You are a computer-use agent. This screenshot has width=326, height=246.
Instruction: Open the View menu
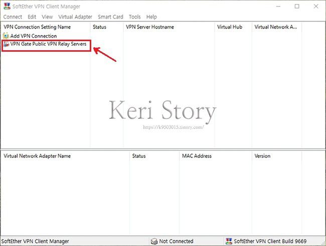[x=47, y=17]
